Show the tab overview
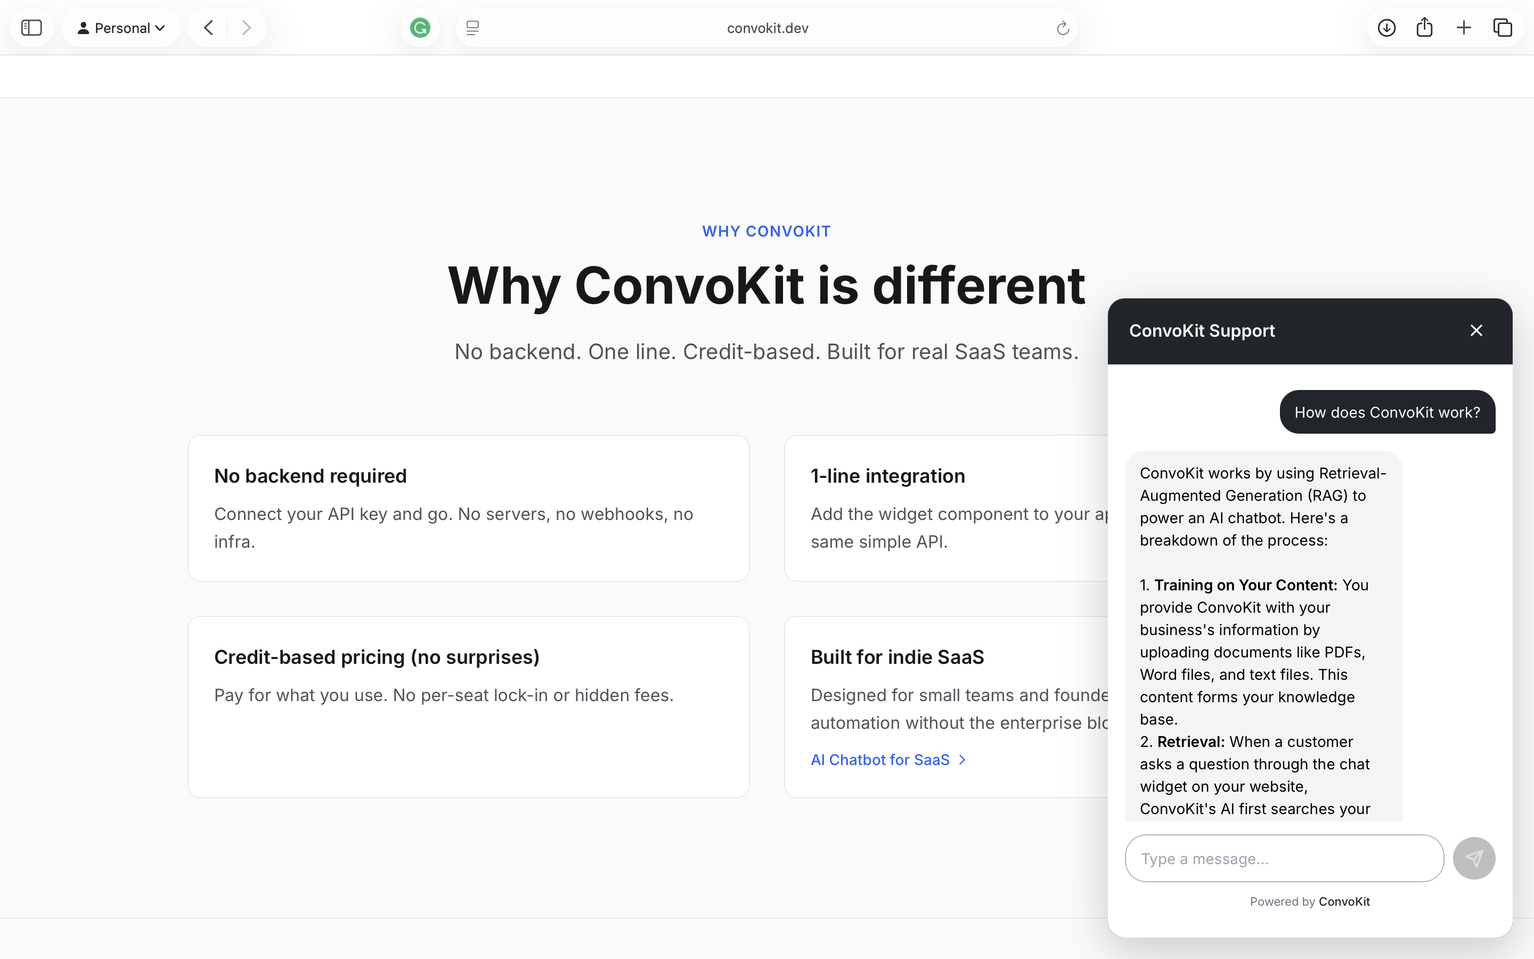 pyautogui.click(x=1503, y=27)
